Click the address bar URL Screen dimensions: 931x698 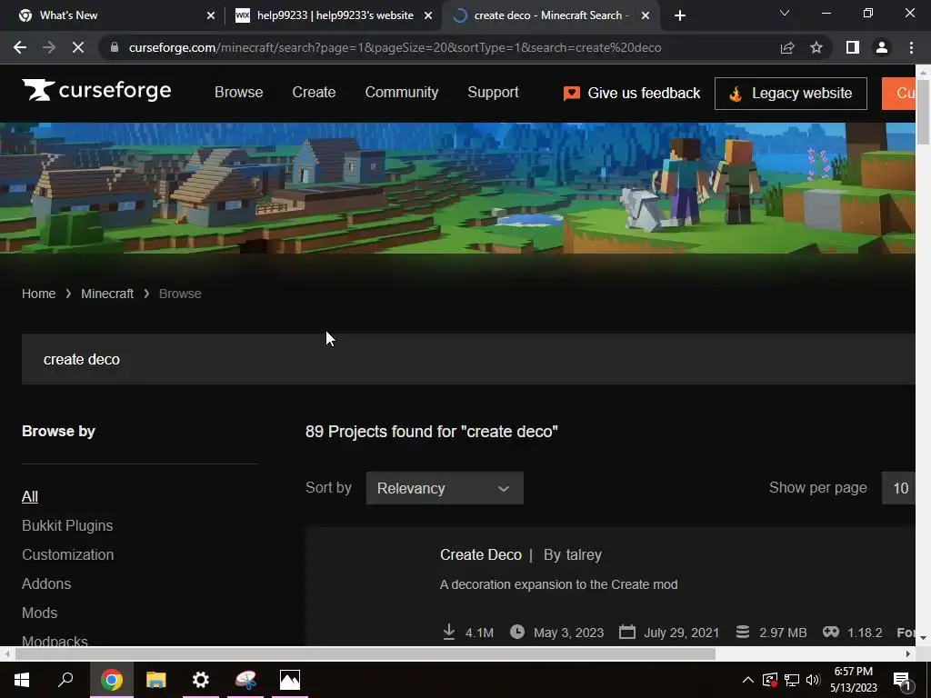coord(395,47)
